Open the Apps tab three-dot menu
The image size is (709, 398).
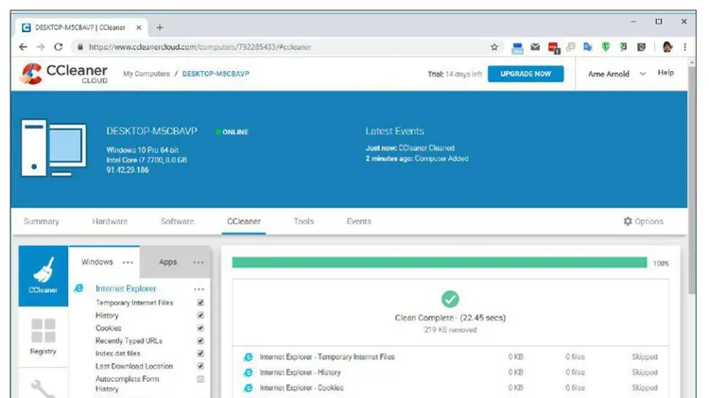[x=199, y=262]
